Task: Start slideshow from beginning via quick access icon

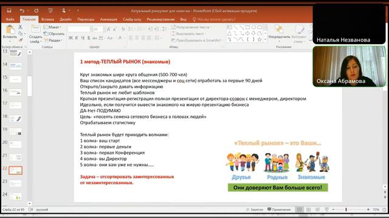Action: 50,11
